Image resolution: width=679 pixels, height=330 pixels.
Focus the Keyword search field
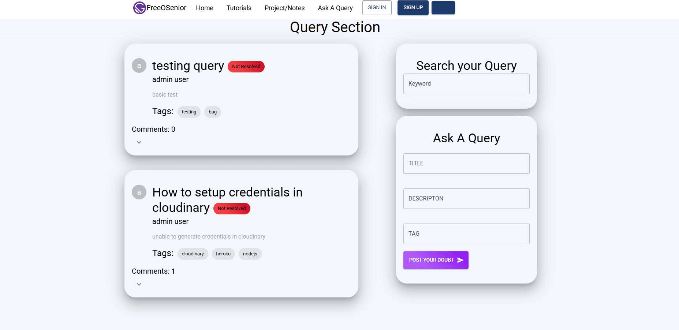[x=466, y=84]
